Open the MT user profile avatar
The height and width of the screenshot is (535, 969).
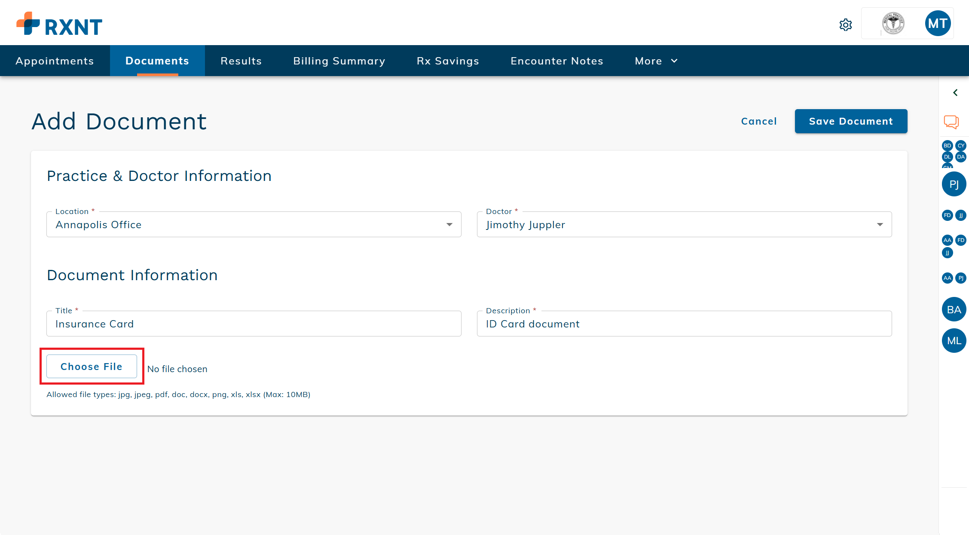point(937,23)
